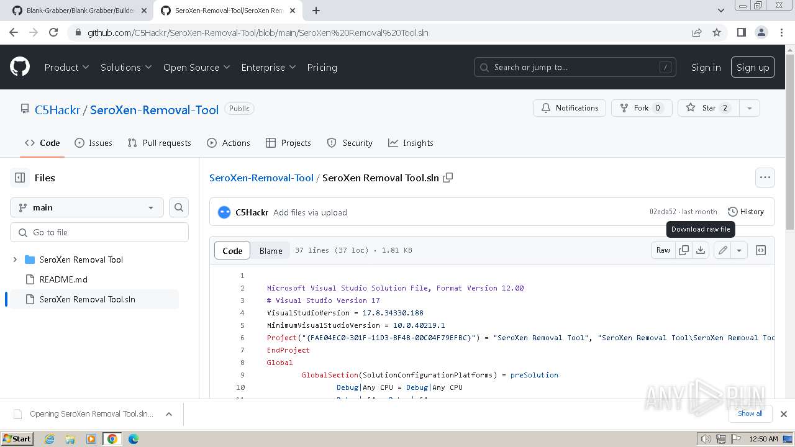Expand the SeroXen Removal Tool folder

15,260
